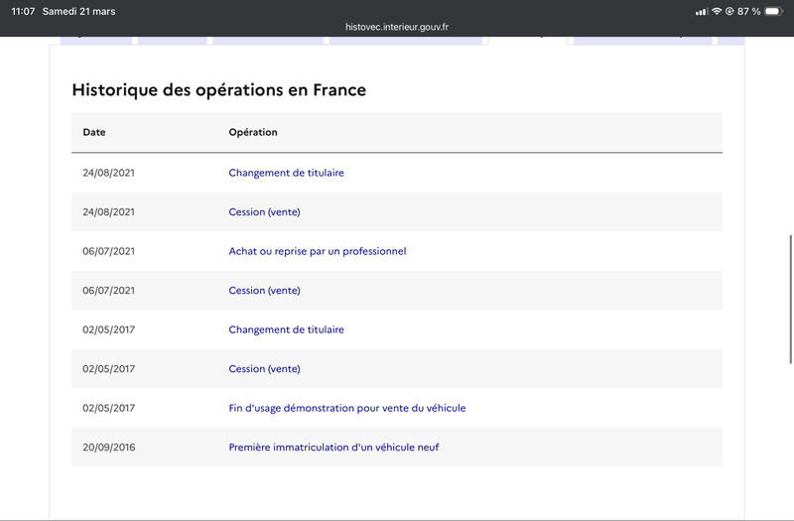Tap the histovec.interieur.gouv.fr address bar

pos(397,27)
